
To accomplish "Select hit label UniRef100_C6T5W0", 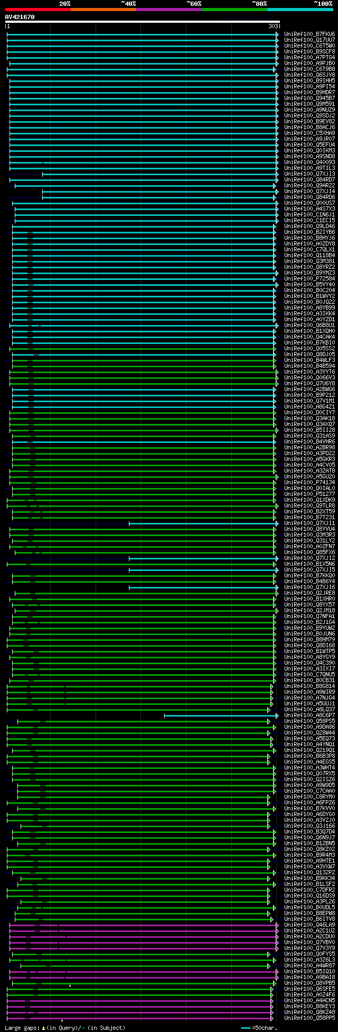I will (x=309, y=46).
